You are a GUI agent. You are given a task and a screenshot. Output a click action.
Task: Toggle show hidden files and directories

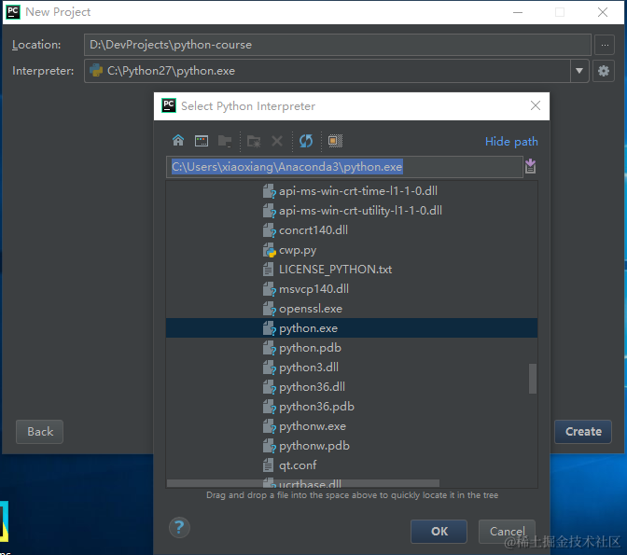(335, 141)
